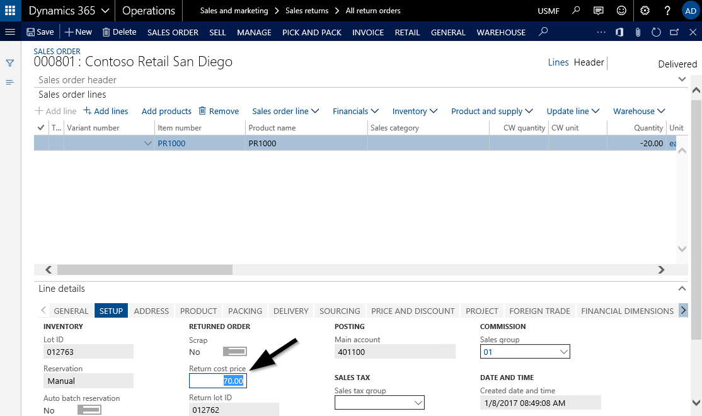The image size is (702, 416).
Task: Click the Return cost price field
Action: point(217,381)
